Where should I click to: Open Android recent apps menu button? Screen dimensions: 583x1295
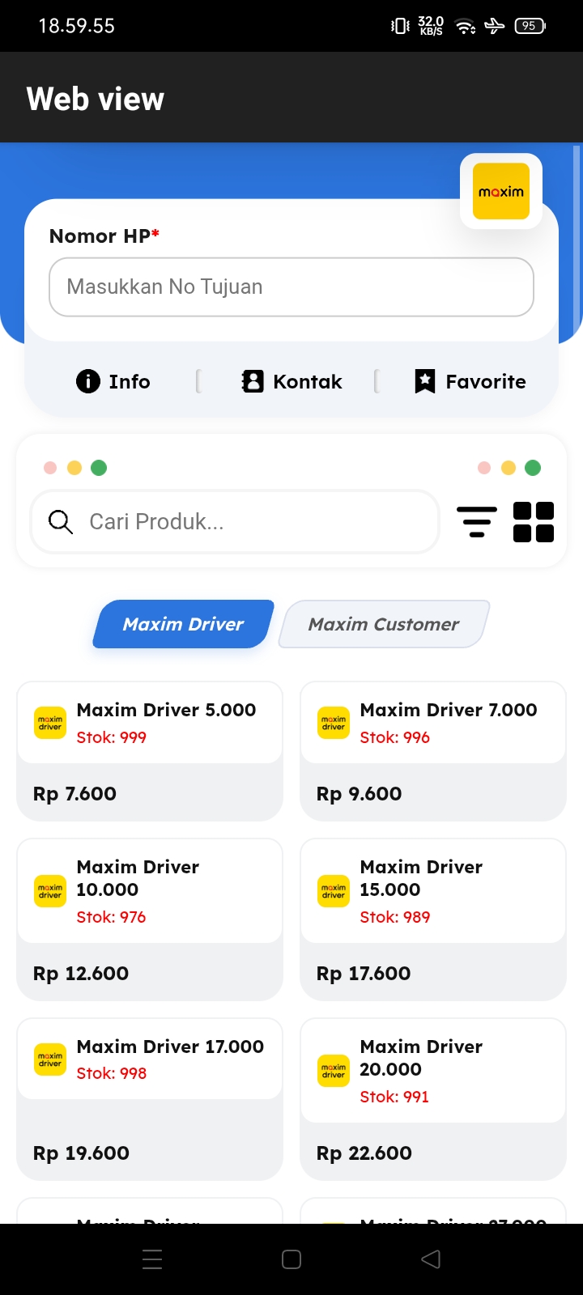coord(152,1259)
